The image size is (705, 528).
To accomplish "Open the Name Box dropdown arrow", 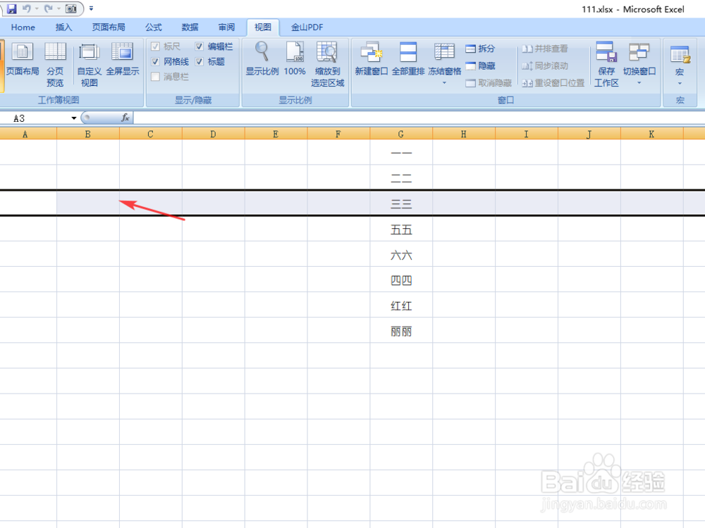I will 74,118.
